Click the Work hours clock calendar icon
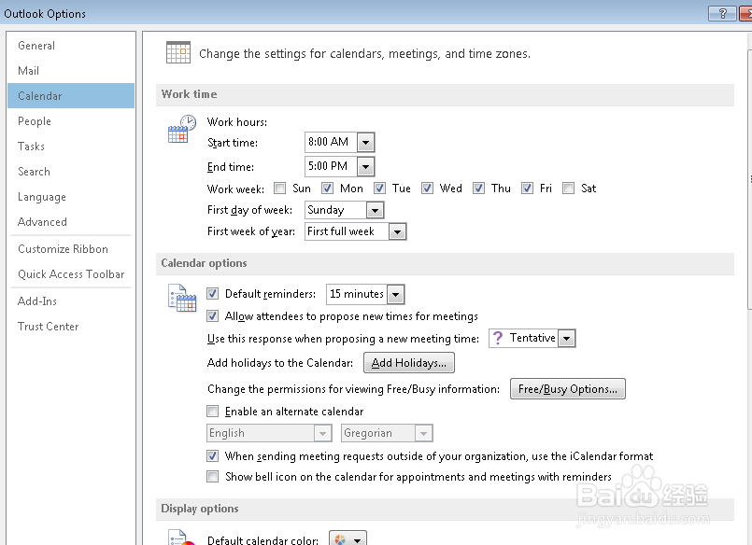Viewport: 752px width, 545px height. (182, 129)
